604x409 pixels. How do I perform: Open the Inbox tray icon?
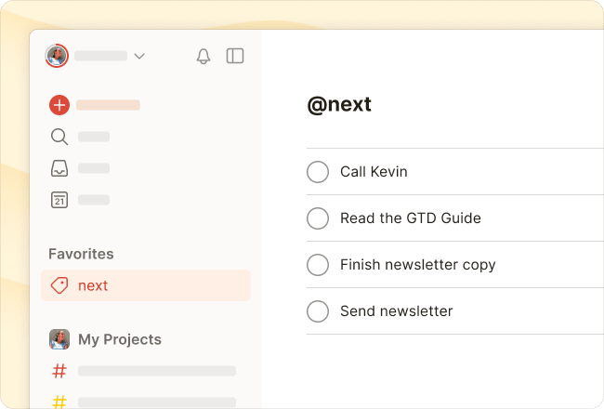pyautogui.click(x=59, y=168)
